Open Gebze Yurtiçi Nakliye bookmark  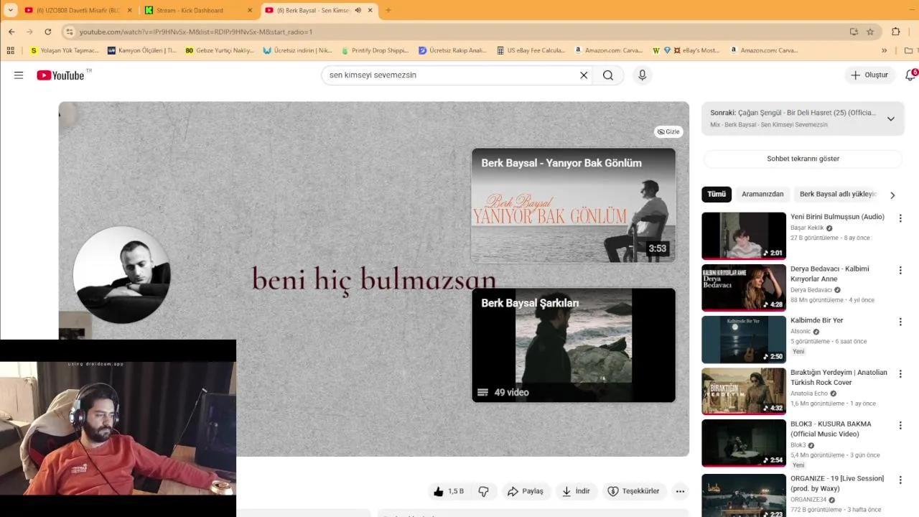coord(220,50)
